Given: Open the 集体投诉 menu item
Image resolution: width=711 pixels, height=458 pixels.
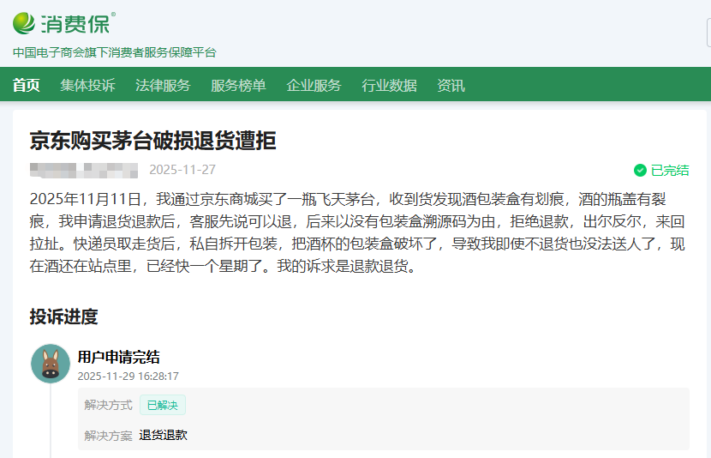Looking at the screenshot, I should click(x=87, y=85).
